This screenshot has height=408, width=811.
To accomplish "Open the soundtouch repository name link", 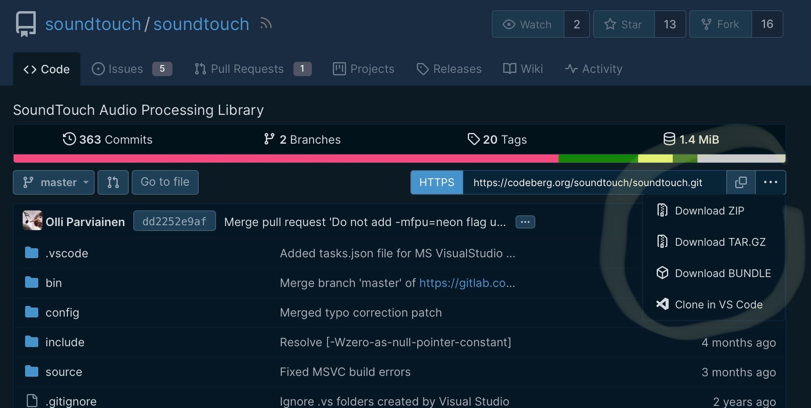I will (x=201, y=24).
